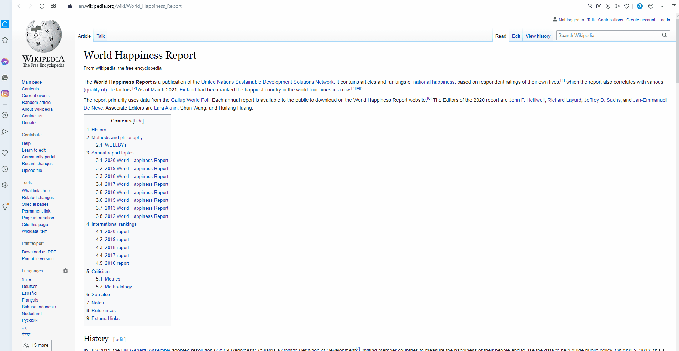The height and width of the screenshot is (351, 679).
Task: Open browsing history clock in sidebar
Action: click(x=5, y=169)
